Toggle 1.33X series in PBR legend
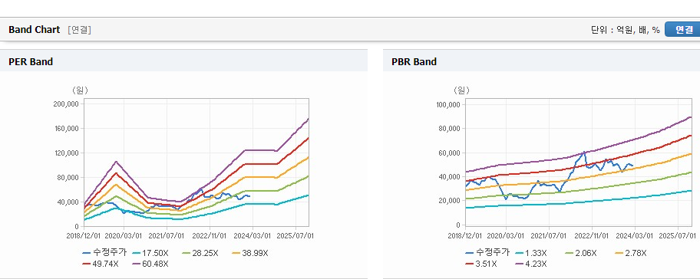 (530, 253)
